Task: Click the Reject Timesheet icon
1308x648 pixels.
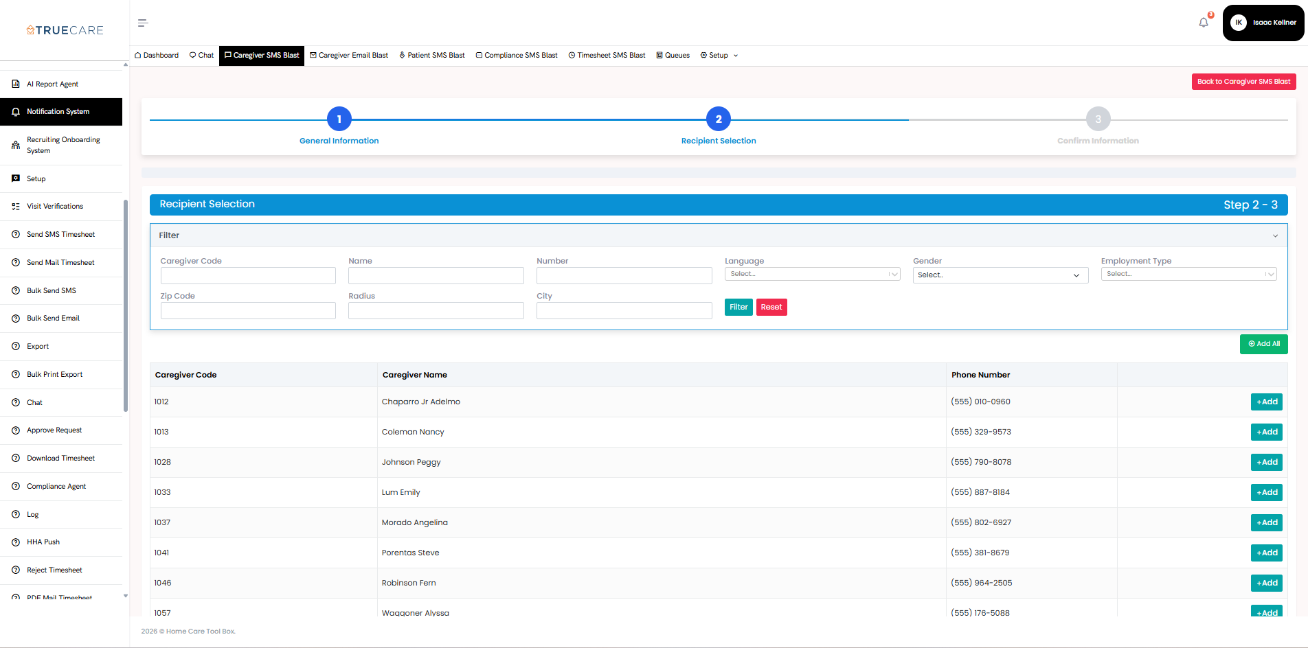Action: tap(16, 570)
